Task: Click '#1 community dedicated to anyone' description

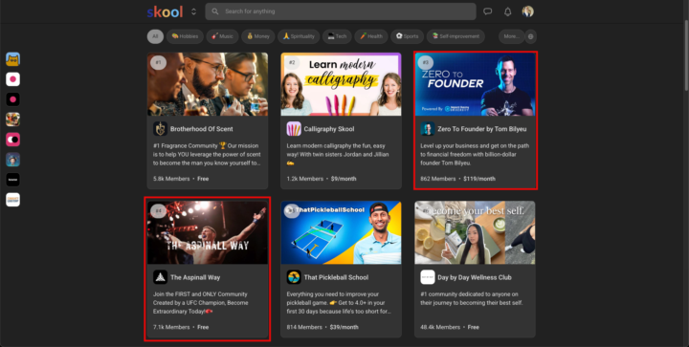Action: [472, 298]
